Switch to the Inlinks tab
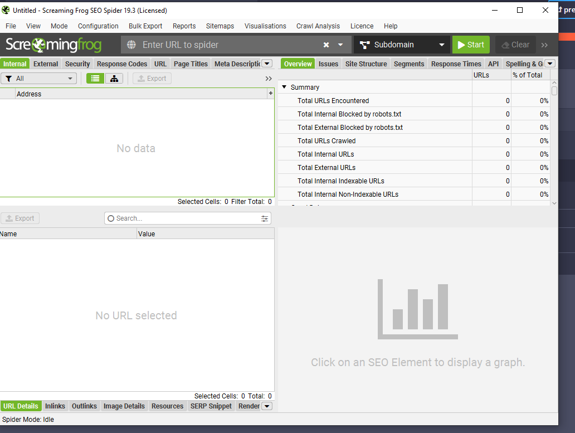 (55, 406)
